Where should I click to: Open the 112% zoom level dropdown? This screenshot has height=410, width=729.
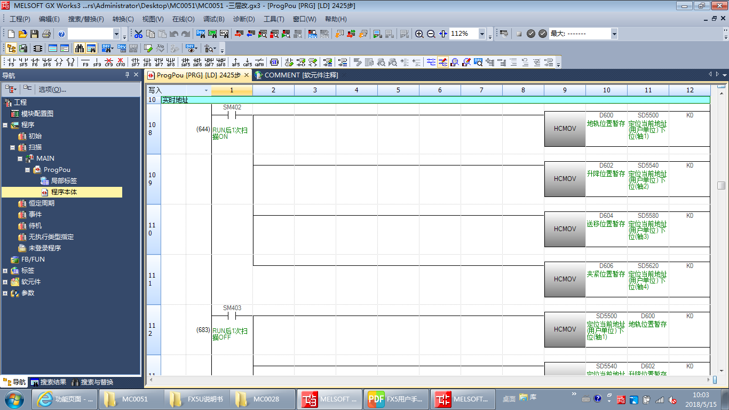[x=482, y=34]
